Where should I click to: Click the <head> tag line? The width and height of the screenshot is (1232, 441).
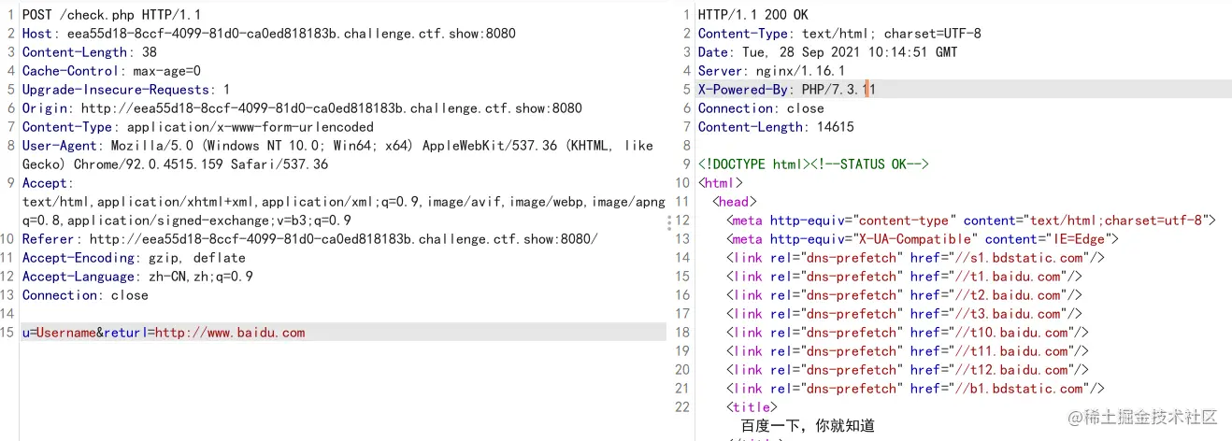point(735,202)
